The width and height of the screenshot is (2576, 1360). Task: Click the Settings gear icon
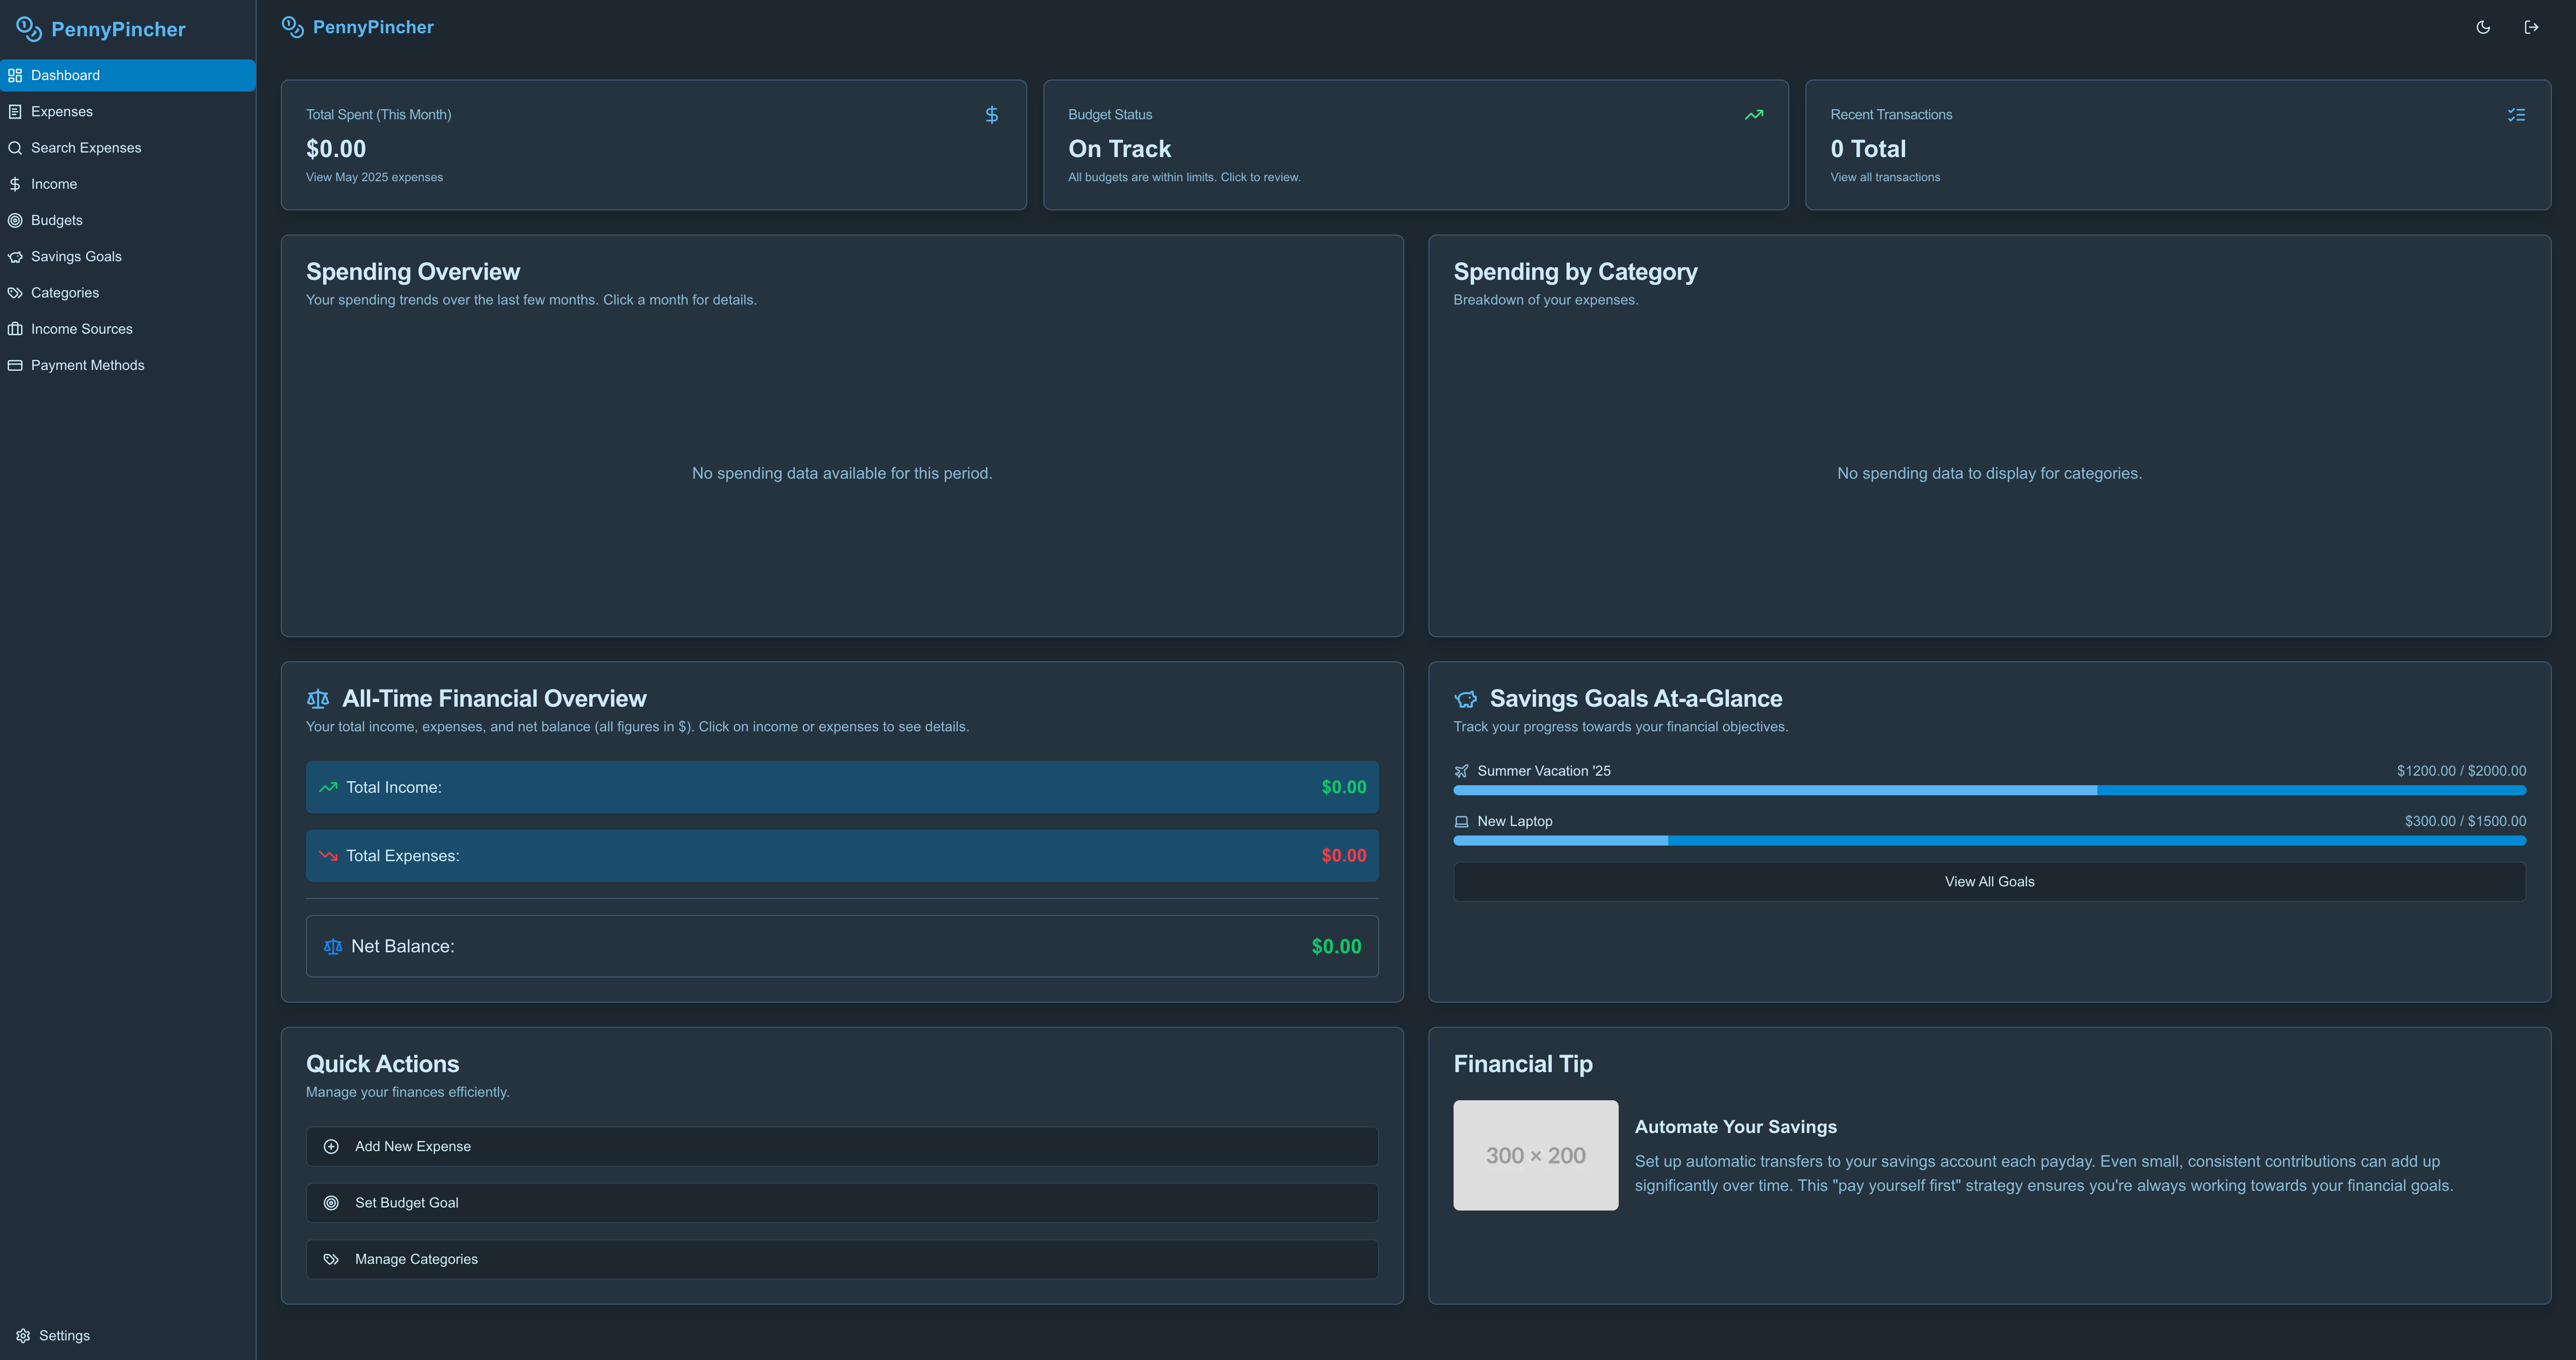click(23, 1335)
